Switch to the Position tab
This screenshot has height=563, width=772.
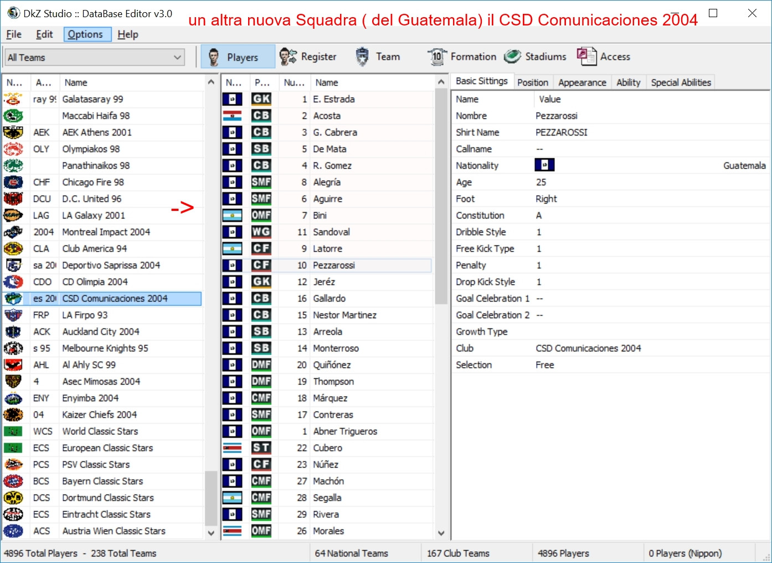coord(533,82)
